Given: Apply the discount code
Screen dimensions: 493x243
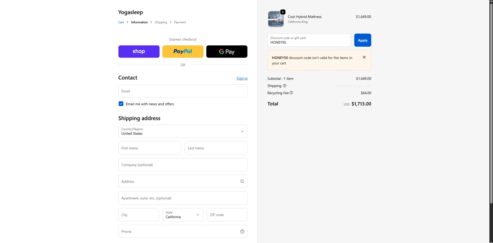Looking at the screenshot, I should pos(363,40).
